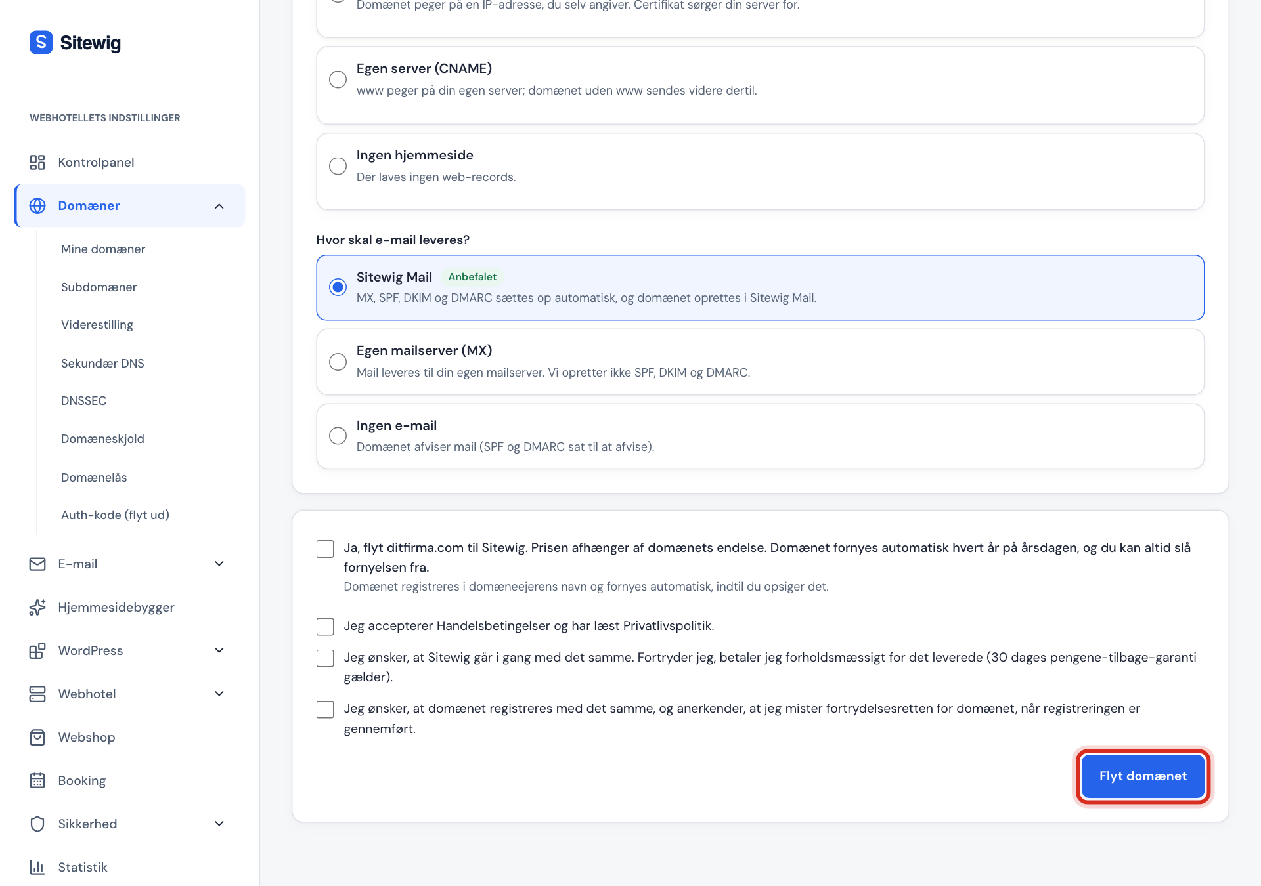
Task: Click the calendar icon for Booking
Action: [x=37, y=780]
